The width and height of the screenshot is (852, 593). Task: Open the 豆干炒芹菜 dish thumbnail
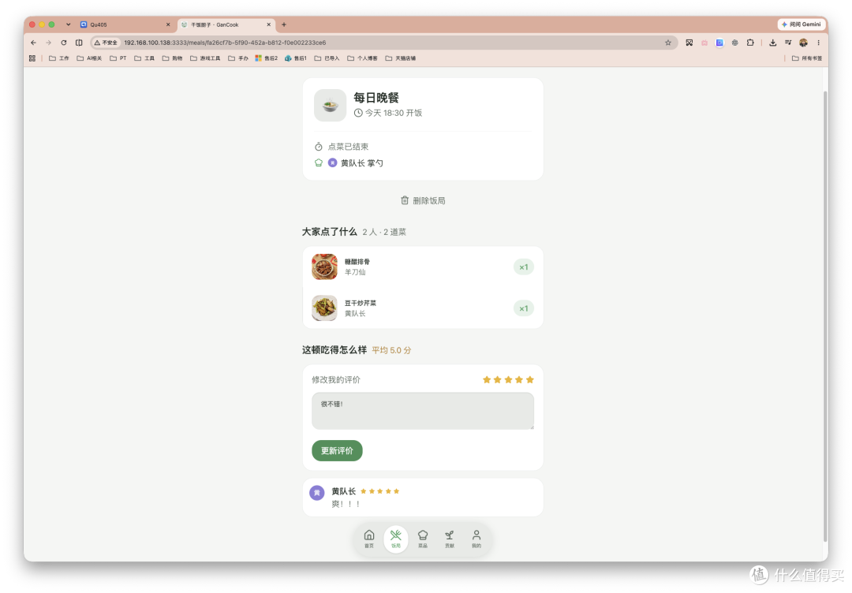(324, 308)
